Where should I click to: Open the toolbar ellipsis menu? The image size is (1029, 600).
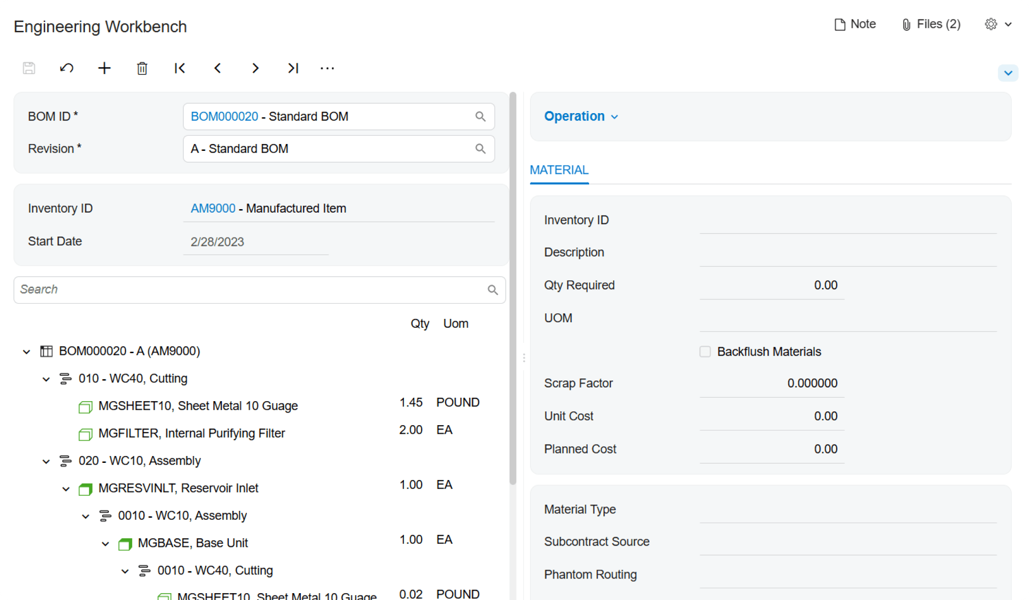327,68
